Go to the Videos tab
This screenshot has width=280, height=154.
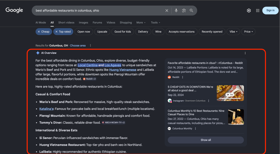tap(111, 22)
